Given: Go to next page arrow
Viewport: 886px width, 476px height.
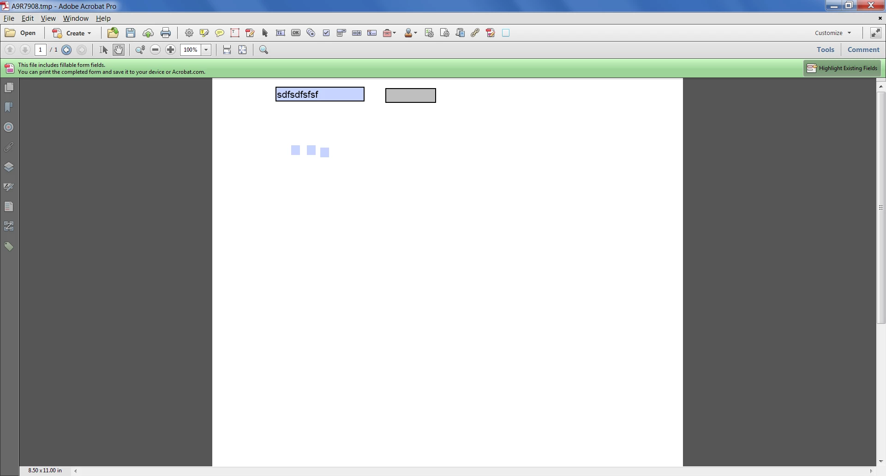Looking at the screenshot, I should (25, 50).
